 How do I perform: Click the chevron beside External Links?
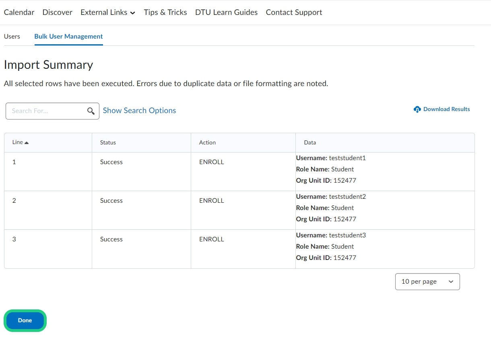(x=132, y=13)
